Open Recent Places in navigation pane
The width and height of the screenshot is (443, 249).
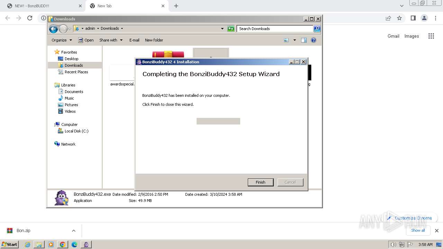tap(76, 72)
